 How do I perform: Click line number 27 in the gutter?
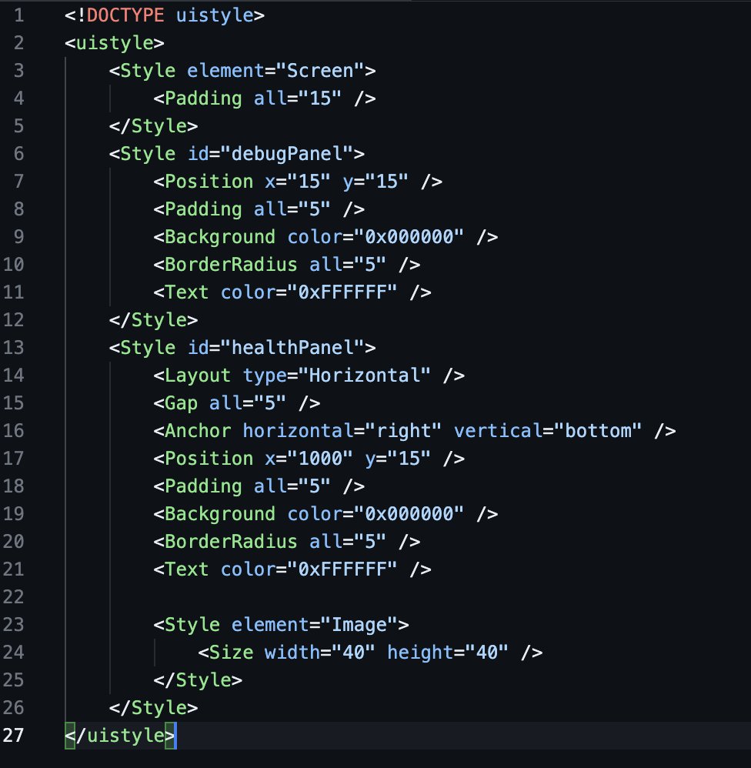point(13,735)
